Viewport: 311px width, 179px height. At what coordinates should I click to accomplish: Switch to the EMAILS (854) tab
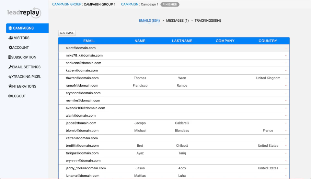[x=149, y=21]
